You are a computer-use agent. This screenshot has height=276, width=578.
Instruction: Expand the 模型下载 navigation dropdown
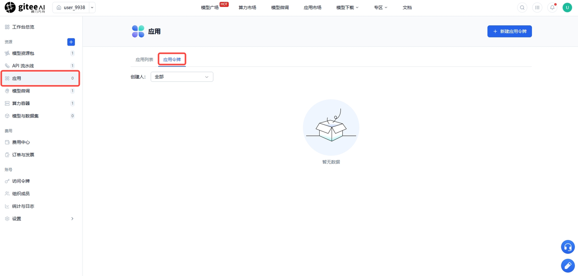(x=347, y=8)
